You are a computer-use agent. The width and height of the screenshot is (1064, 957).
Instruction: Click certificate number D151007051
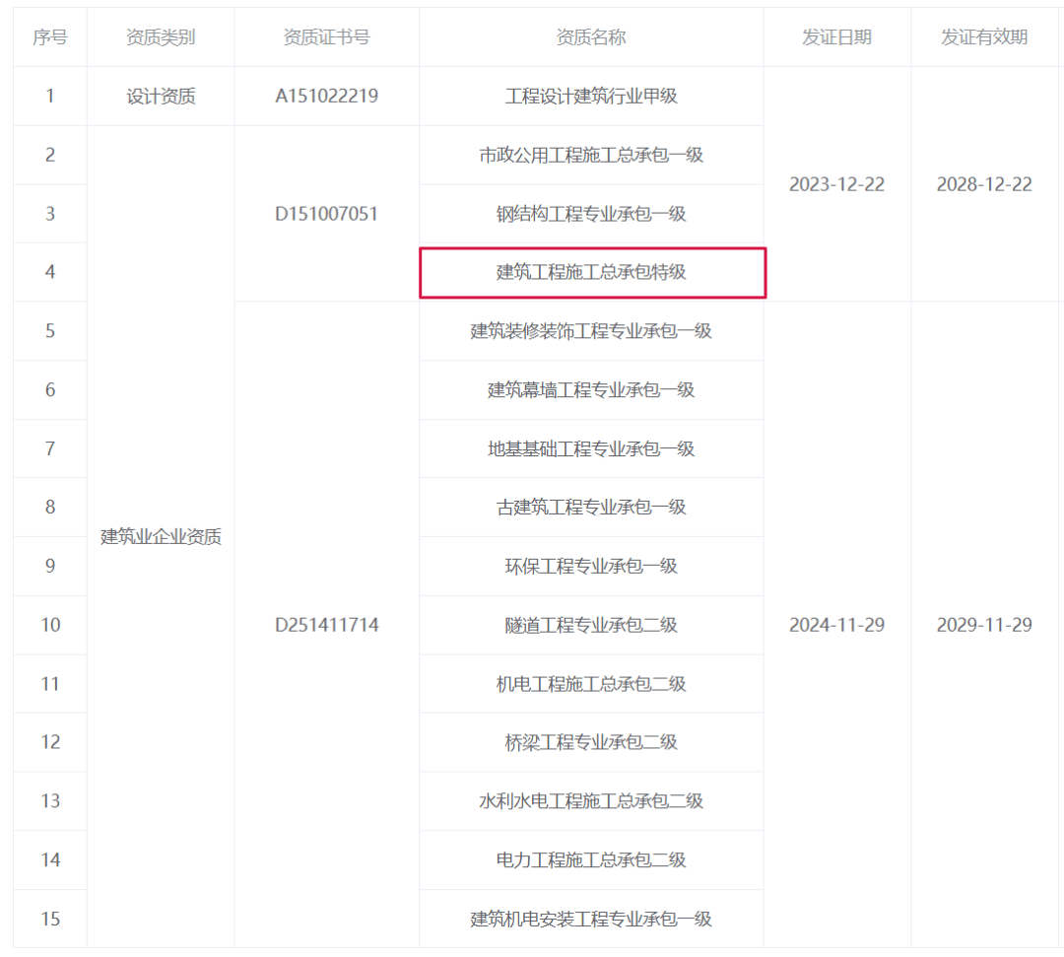pos(326,214)
